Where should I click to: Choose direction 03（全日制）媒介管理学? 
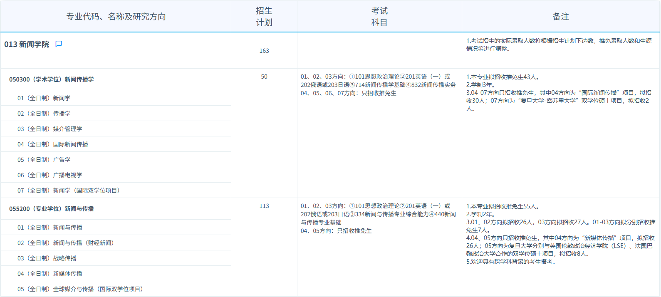pyautogui.click(x=50, y=129)
